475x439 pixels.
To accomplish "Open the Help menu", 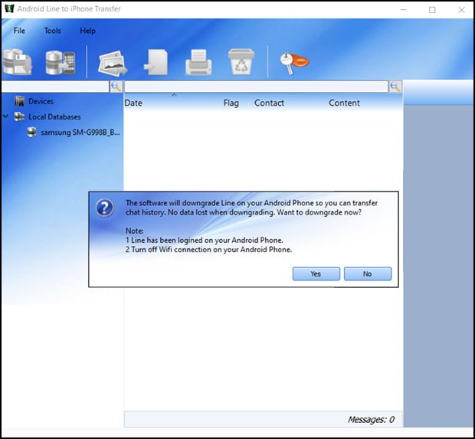I will (x=88, y=31).
